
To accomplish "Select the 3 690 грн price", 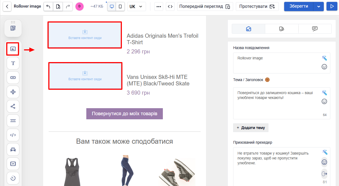I will click(x=138, y=93).
